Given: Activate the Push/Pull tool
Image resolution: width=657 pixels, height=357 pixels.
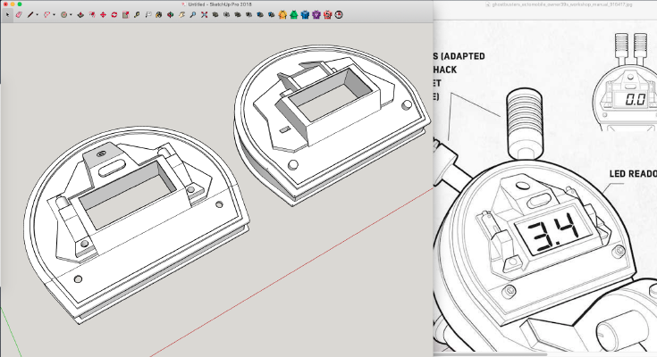Looking at the screenshot, I should 80,14.
